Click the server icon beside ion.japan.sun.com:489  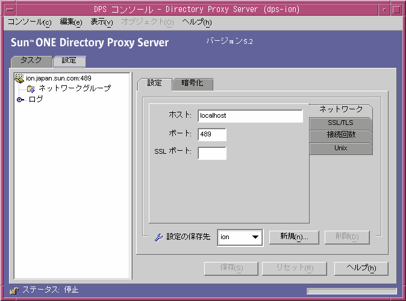pos(19,78)
